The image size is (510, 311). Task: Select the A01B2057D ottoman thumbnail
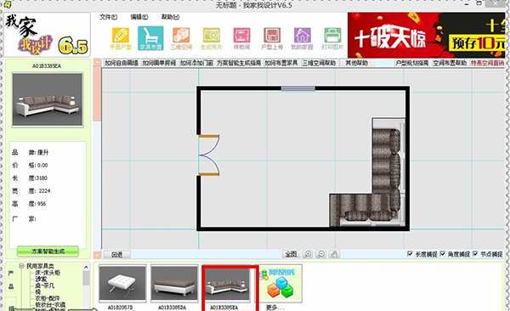(x=122, y=283)
